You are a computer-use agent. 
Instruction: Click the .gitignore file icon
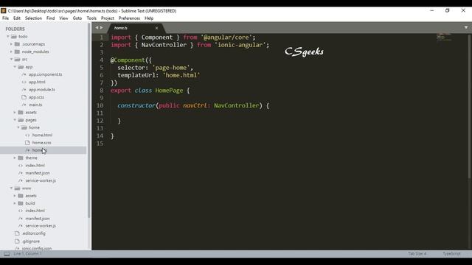[x=17, y=241]
